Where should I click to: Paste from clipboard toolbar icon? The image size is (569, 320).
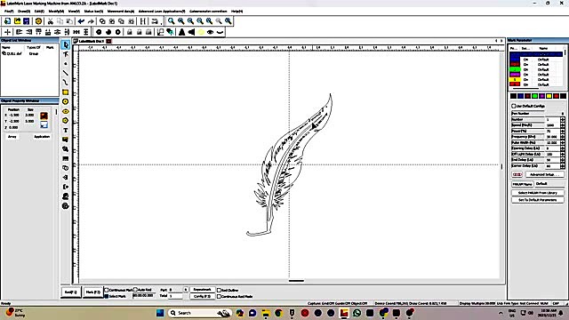(69, 21)
